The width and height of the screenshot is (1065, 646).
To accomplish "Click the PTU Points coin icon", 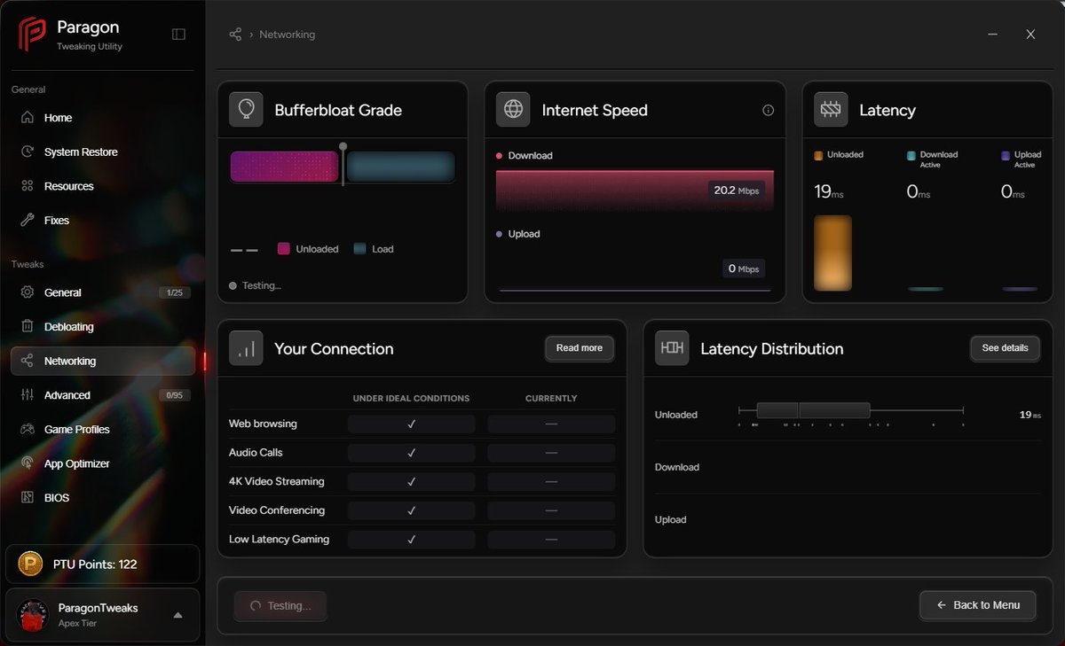I will click(32, 564).
